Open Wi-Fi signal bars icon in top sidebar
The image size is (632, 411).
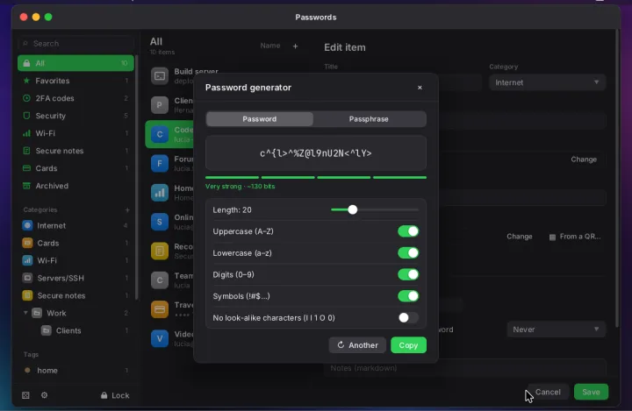coord(26,133)
